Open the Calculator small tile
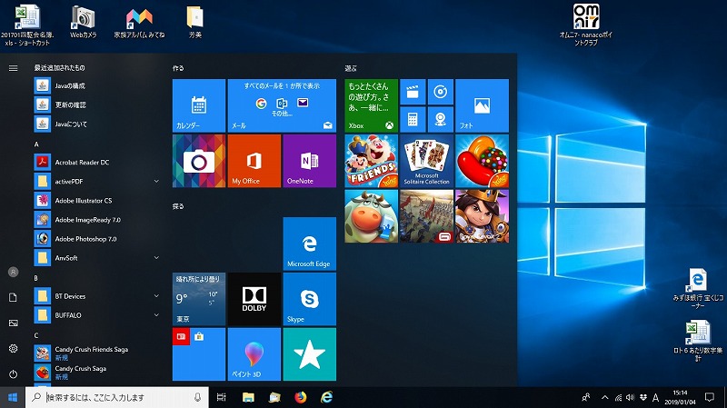This screenshot has height=408, width=727. click(x=413, y=120)
